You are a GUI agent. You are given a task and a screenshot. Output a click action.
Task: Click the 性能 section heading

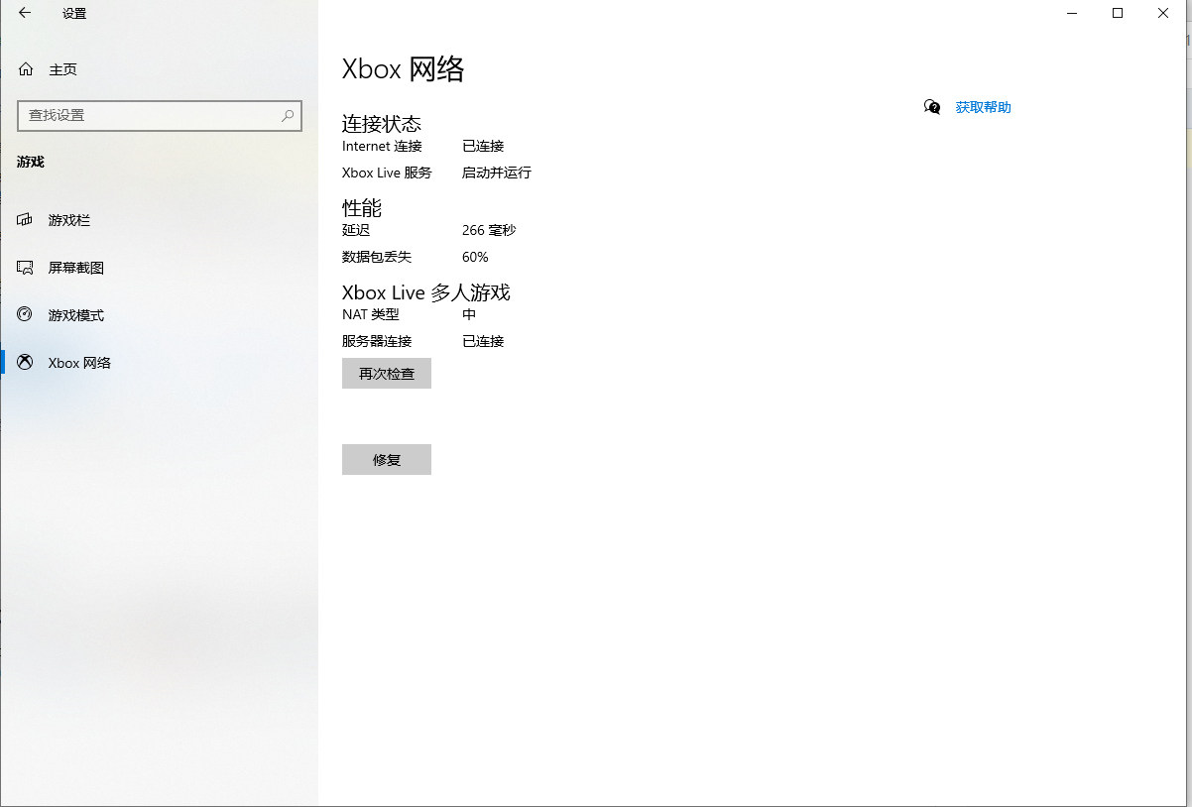click(362, 208)
